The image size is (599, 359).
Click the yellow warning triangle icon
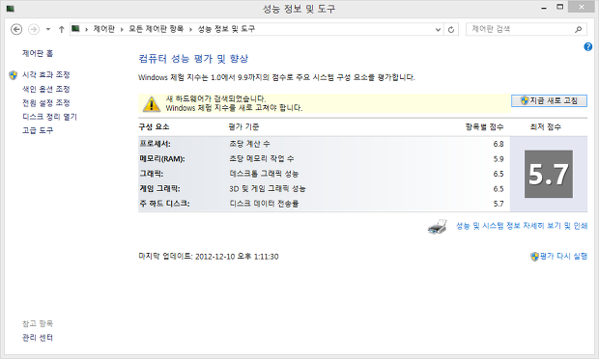click(x=152, y=104)
